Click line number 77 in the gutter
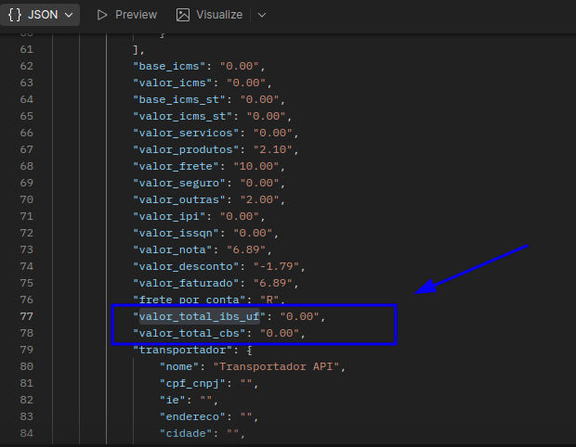This screenshot has height=447, width=576. pos(26,316)
